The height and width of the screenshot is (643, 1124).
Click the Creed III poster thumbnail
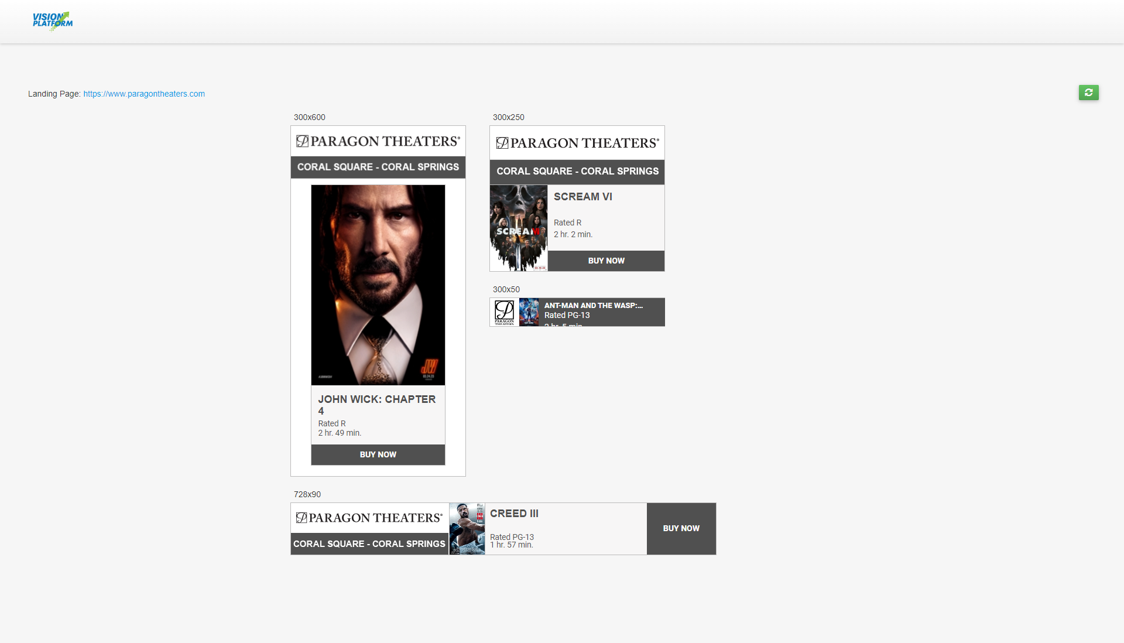[467, 529]
